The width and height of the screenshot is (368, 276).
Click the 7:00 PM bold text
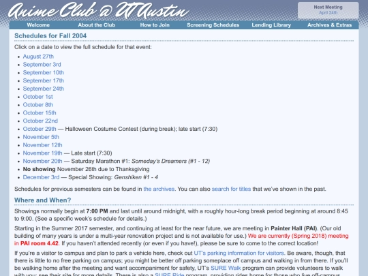[x=97, y=211]
